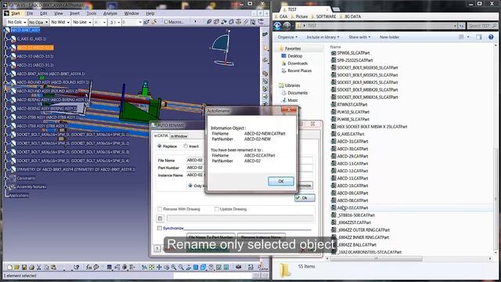Click the Fly mode icon in bottom toolbar

click(x=144, y=267)
